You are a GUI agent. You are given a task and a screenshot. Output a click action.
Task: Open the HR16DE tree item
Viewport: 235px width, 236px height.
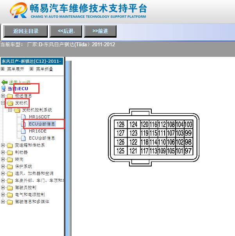point(38,131)
